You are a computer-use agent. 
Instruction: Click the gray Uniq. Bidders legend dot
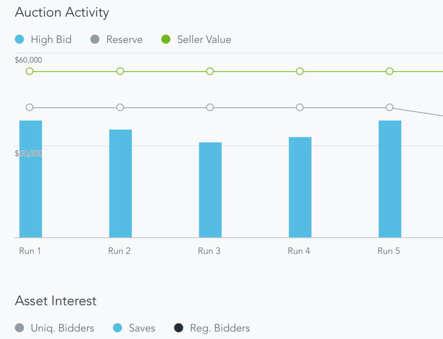pos(20,328)
